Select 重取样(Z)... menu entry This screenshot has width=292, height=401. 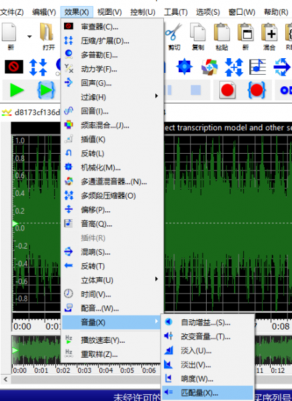[x=112, y=354]
